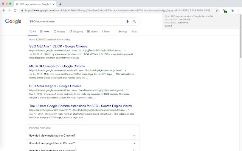Switch to the Videos tab

tap(92, 32)
